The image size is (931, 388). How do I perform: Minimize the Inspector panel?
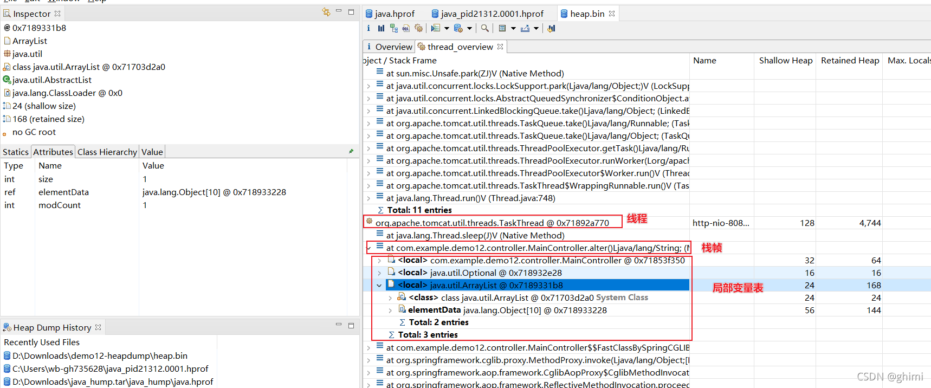click(339, 11)
